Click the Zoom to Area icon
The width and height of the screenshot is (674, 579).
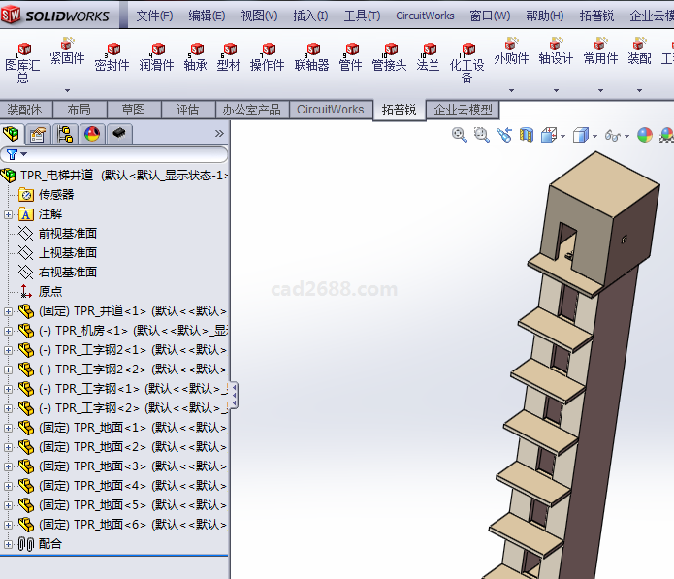(x=482, y=136)
